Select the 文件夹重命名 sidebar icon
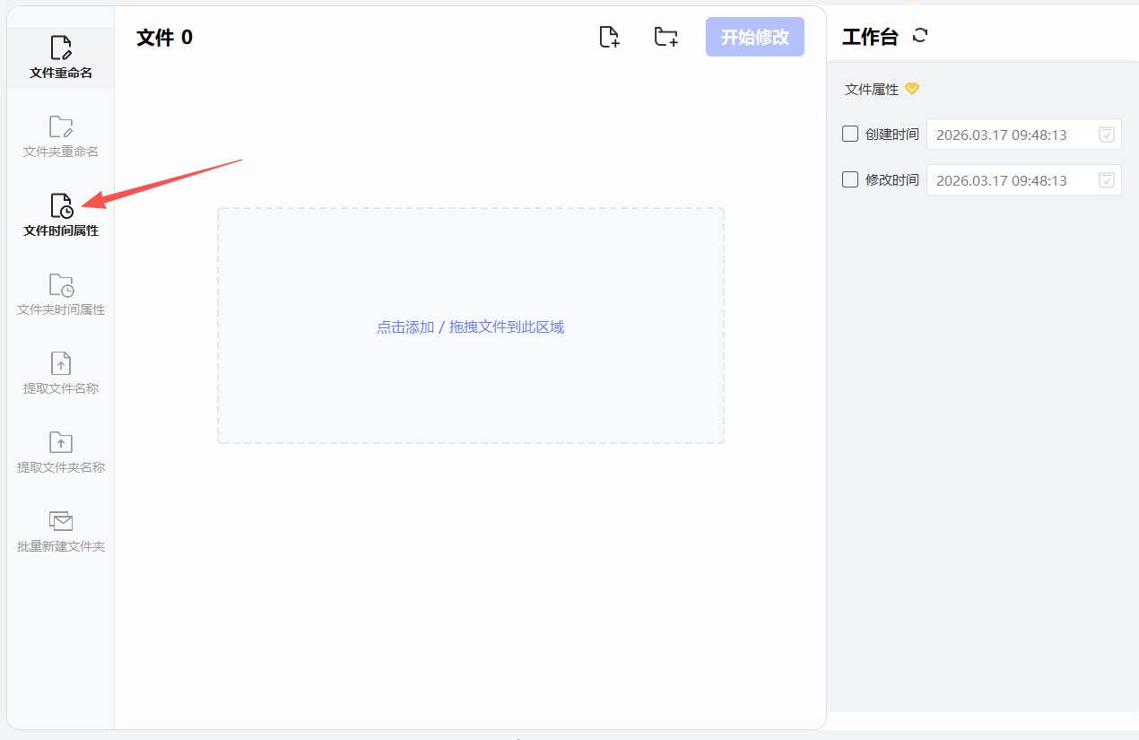This screenshot has width=1139, height=740. [61, 126]
